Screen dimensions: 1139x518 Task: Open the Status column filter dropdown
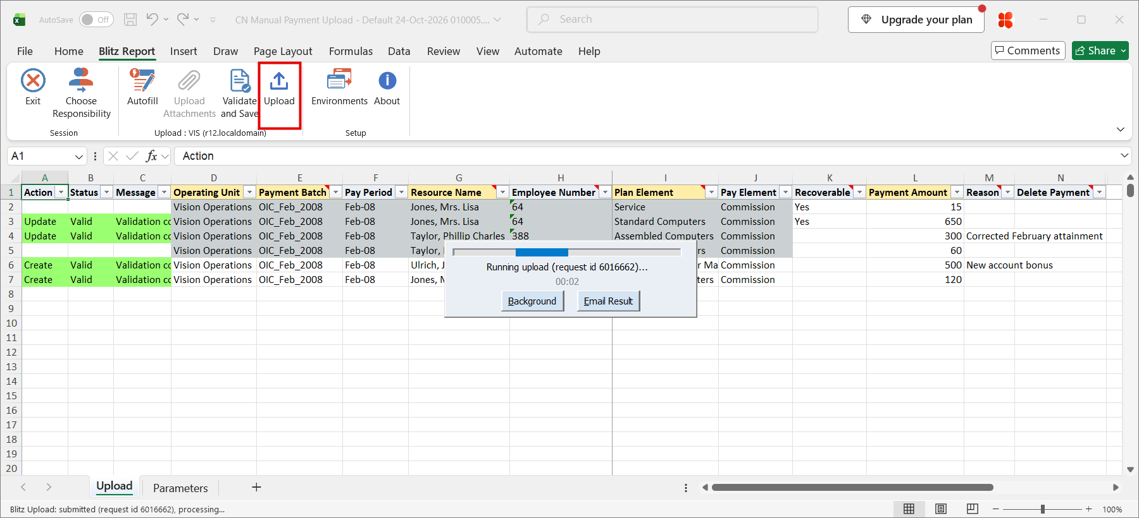tap(106, 193)
